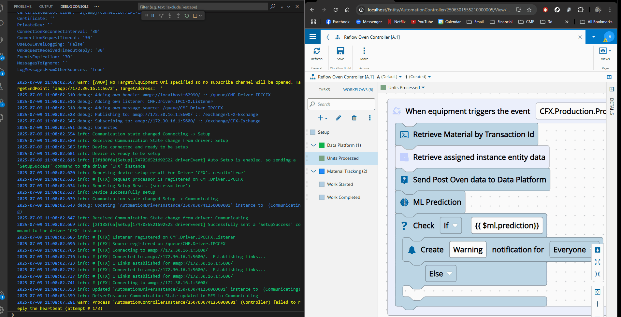This screenshot has height=317, width=621.
Task: Zoom in on the workflow canvas
Action: (x=597, y=304)
